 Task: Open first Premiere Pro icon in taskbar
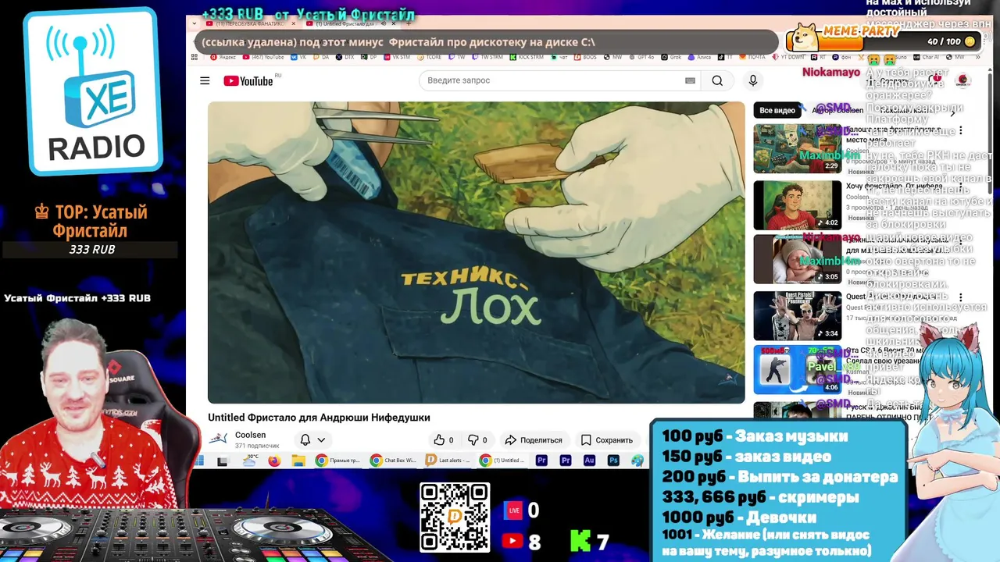pyautogui.click(x=541, y=461)
